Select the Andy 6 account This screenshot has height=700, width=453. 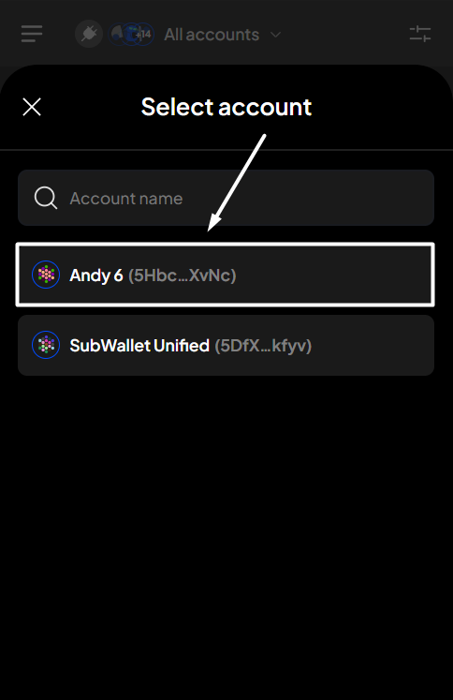[226, 275]
